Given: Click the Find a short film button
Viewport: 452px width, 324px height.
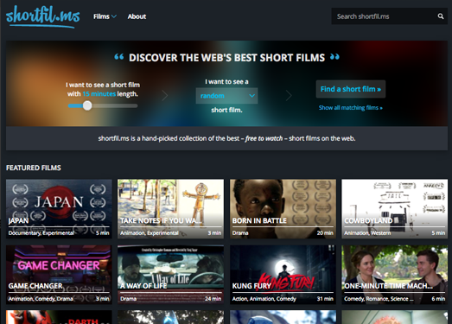Looking at the screenshot, I should coord(351,89).
